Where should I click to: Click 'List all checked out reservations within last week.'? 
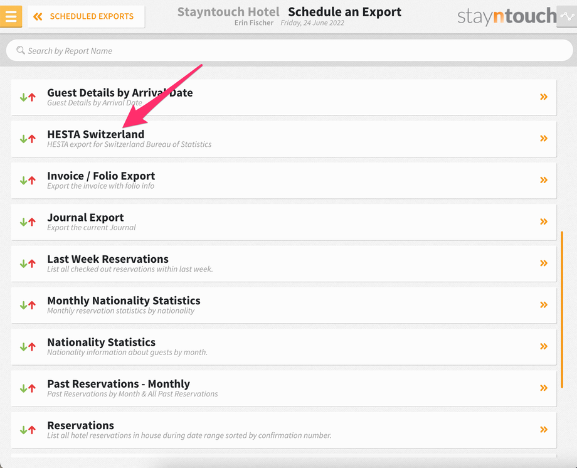[x=130, y=269]
